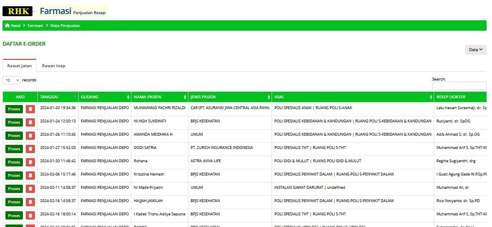Click Proses for MUHAMMAD FACHRI RIZALDI
The width and height of the screenshot is (492, 227).
(x=14, y=109)
